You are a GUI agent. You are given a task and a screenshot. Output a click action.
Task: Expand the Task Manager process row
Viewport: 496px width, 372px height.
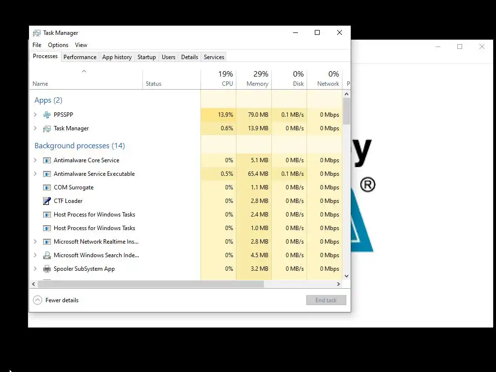pos(35,128)
